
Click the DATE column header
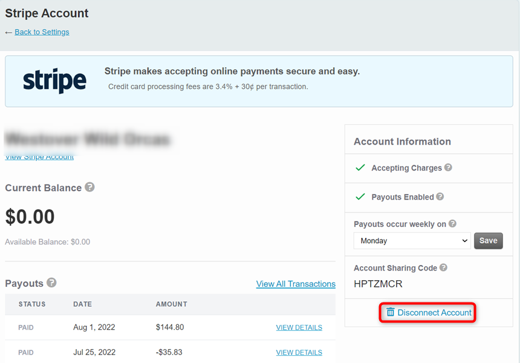click(83, 304)
